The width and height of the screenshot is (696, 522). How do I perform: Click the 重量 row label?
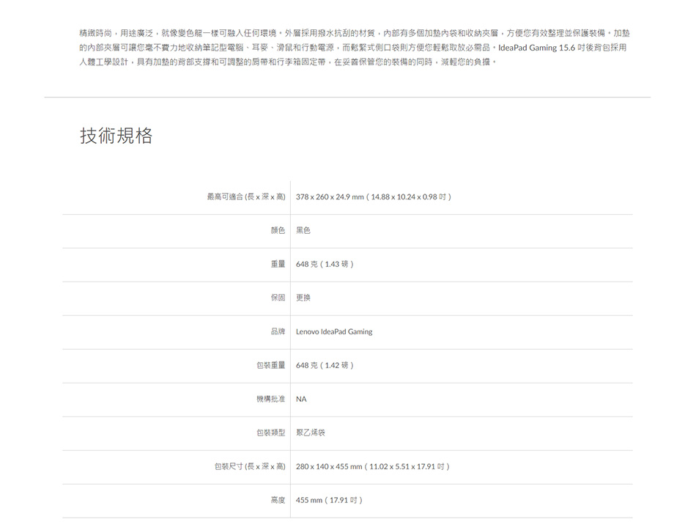pyautogui.click(x=277, y=265)
